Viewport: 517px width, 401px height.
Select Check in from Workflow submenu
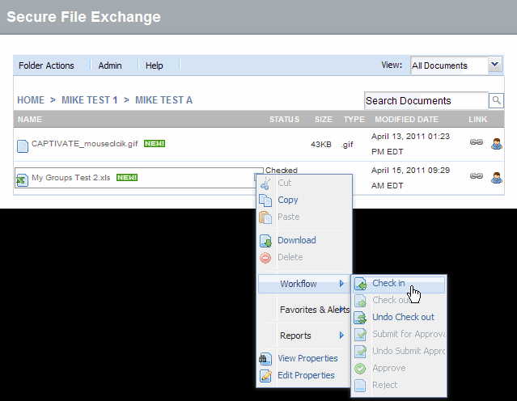pos(388,284)
